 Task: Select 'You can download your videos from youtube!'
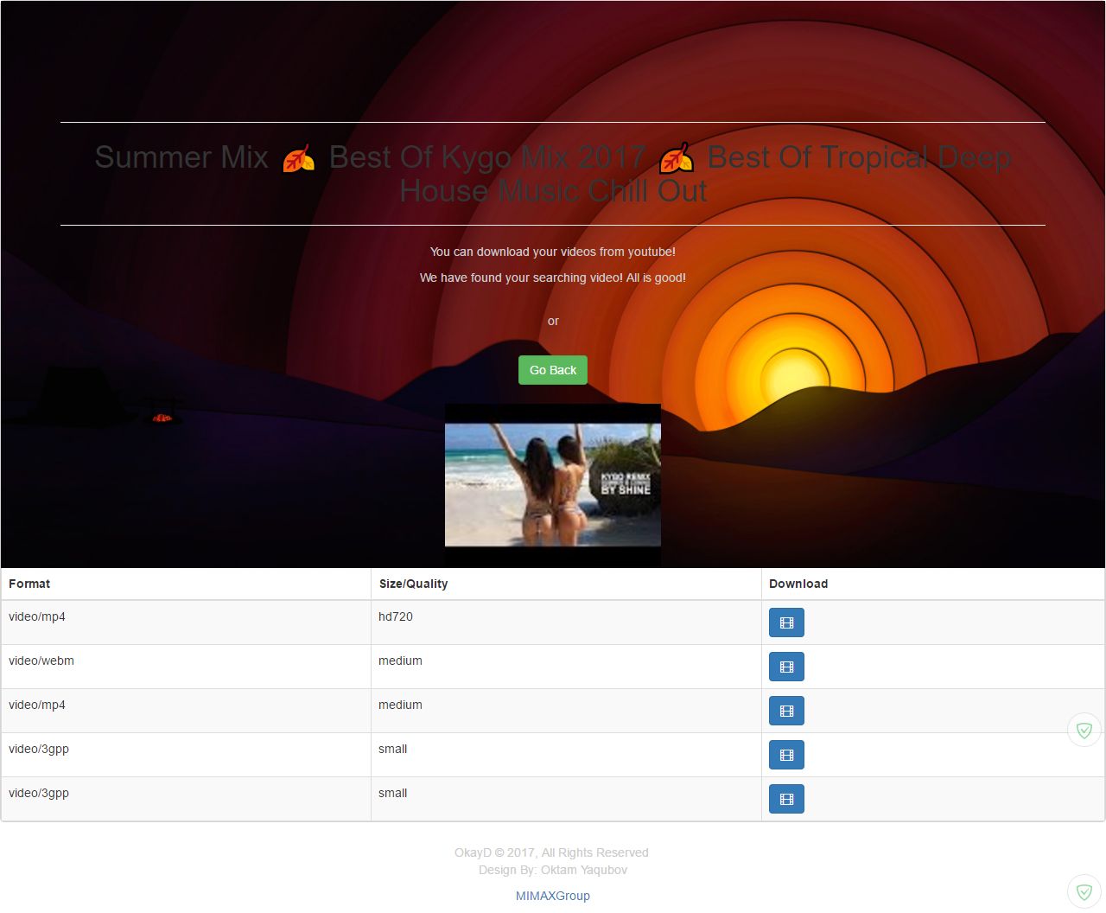tap(553, 252)
